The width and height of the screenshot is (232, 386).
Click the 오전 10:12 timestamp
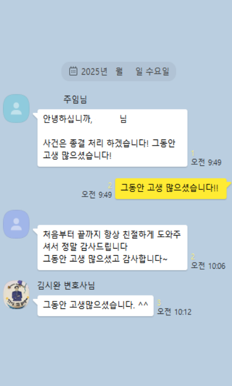coord(174,312)
